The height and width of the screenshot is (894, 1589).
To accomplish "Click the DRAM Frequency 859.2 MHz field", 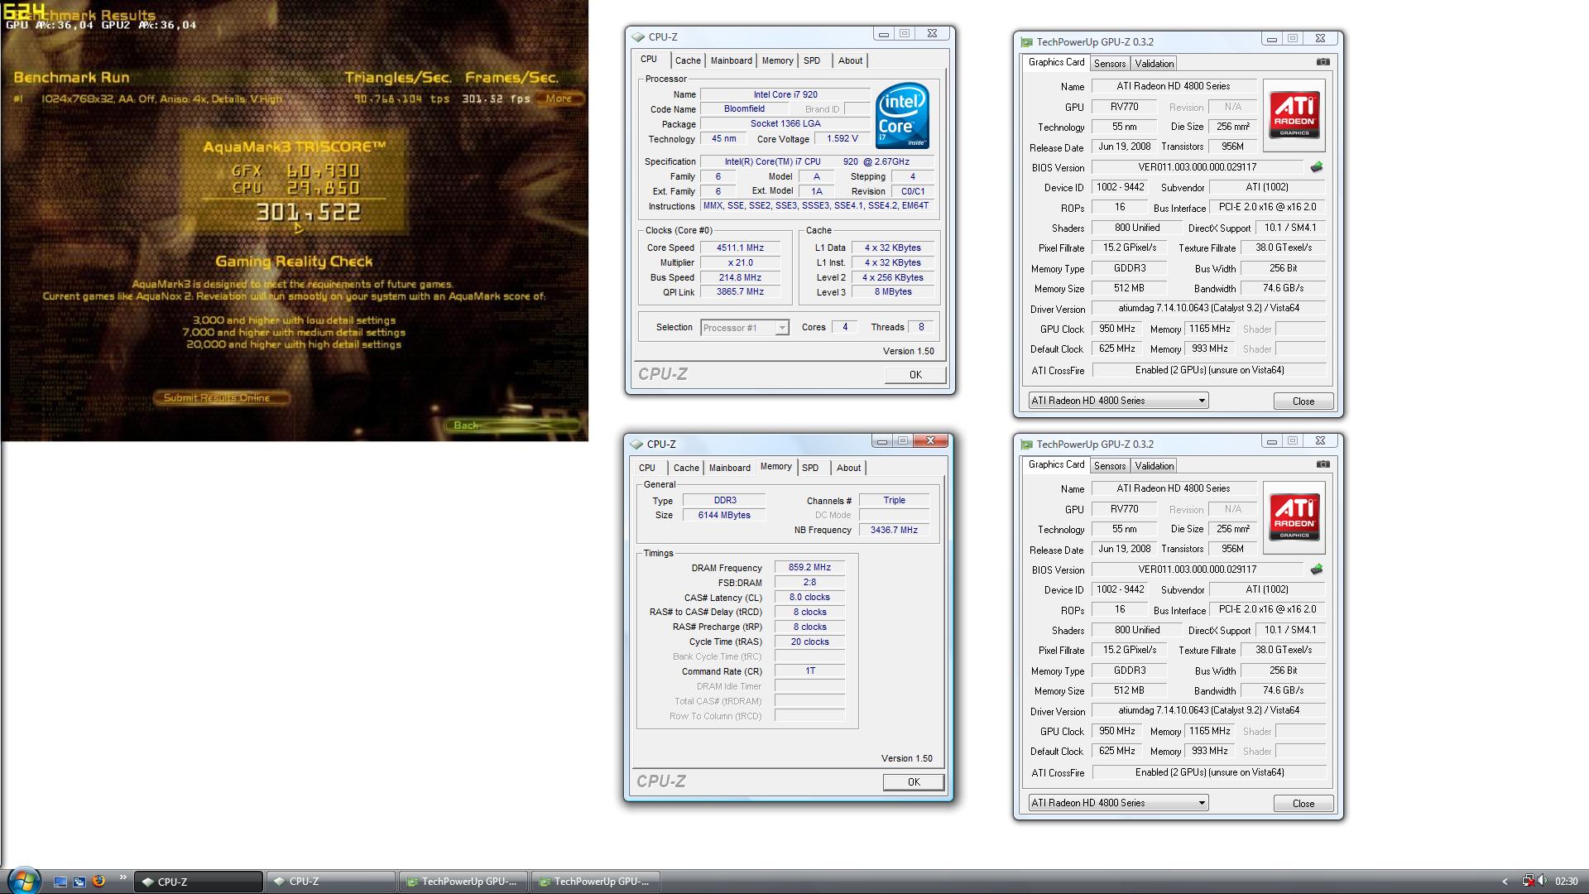I will [x=809, y=568].
